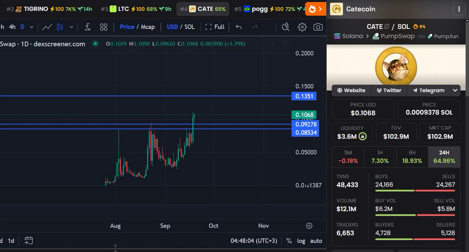Expand the social links chevron

(x=455, y=90)
